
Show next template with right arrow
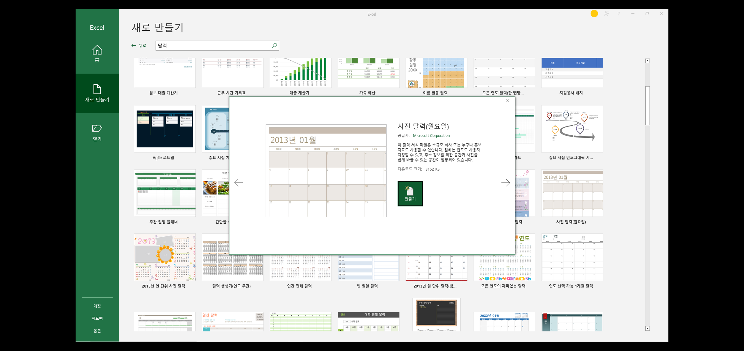point(505,183)
